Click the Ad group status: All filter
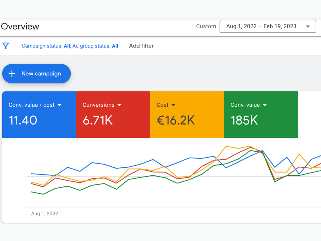The width and height of the screenshot is (321, 241). click(x=95, y=46)
